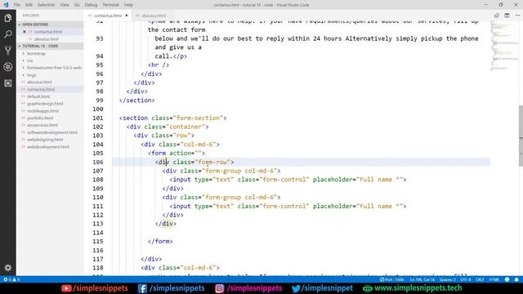The width and height of the screenshot is (523, 294).
Task: Open the Terminal menu
Action: tap(110, 5)
